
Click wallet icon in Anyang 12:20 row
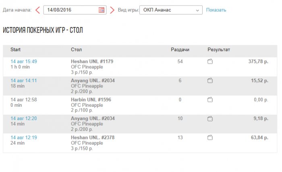210,119
